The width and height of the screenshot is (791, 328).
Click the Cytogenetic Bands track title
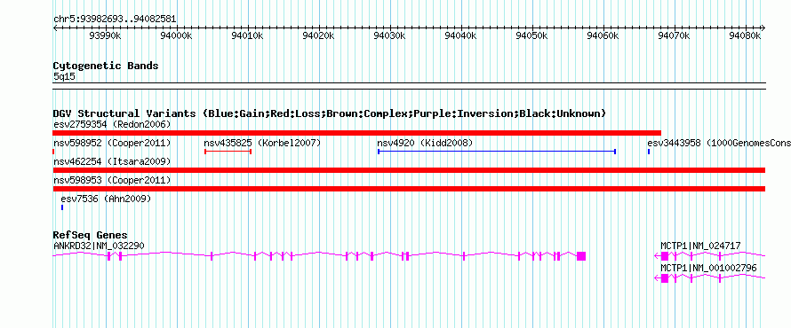point(106,66)
